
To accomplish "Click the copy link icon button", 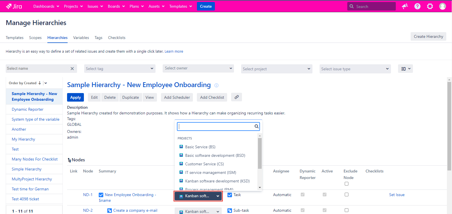I will point(237,97).
